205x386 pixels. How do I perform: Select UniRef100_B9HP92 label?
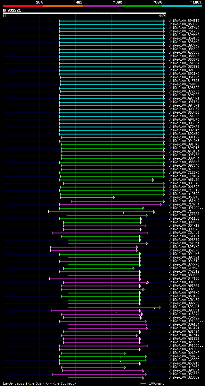coord(184,95)
